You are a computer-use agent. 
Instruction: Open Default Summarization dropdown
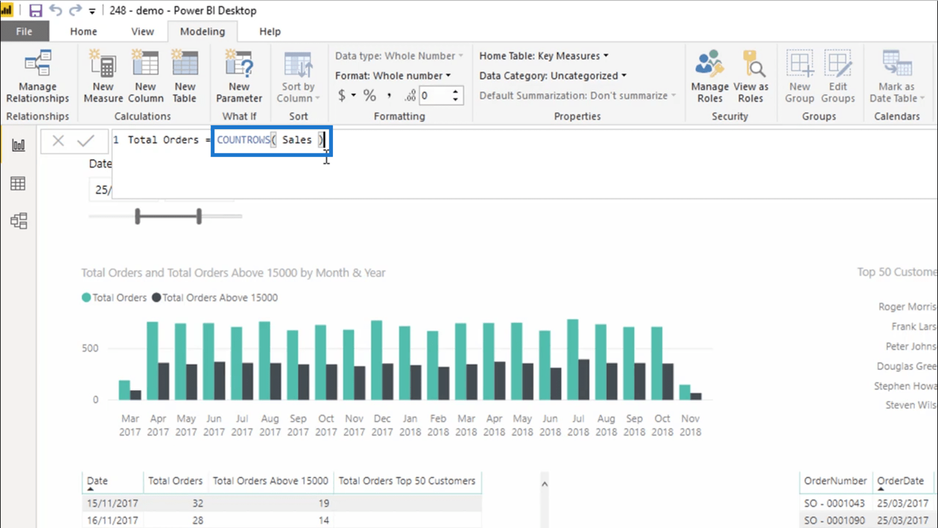[577, 96]
